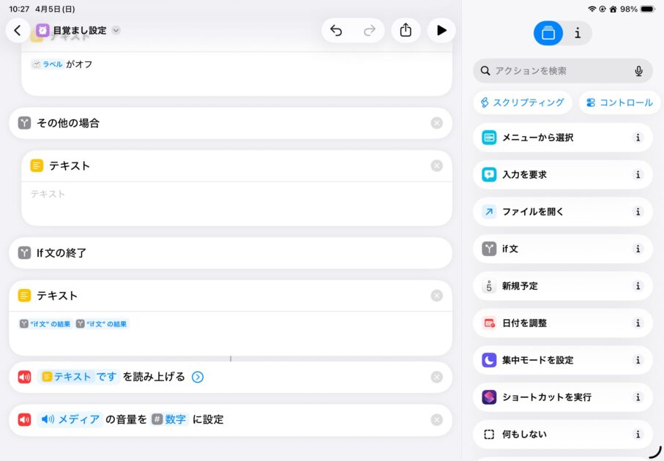
Task: Expand the 読み上げる action options chevron
Action: (198, 378)
